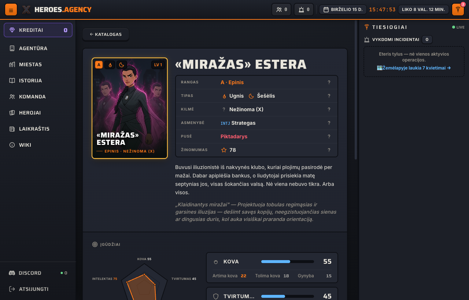Click the skills radar chart
Viewport: 469px width, 300px height.
(x=144, y=282)
